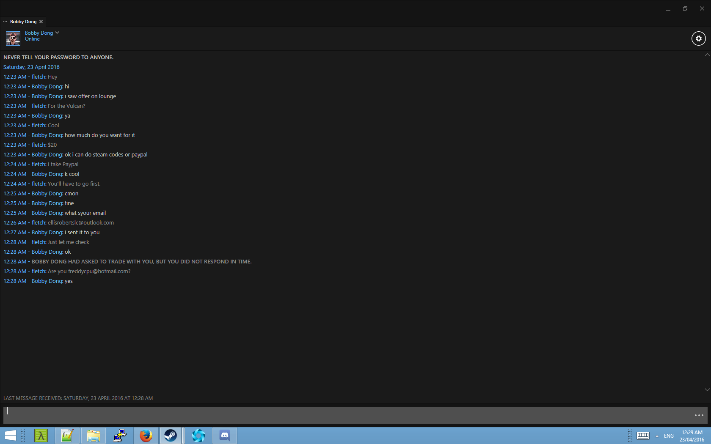Viewport: 711px width, 444px height.
Task: Switch to Firefox in the taskbar
Action: [146, 436]
